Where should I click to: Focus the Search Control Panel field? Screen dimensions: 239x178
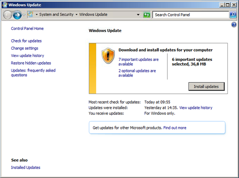point(191,15)
